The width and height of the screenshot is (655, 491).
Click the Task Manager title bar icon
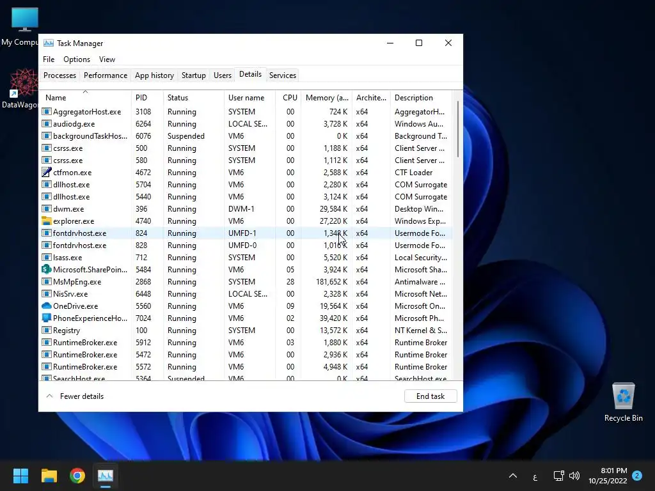click(49, 43)
